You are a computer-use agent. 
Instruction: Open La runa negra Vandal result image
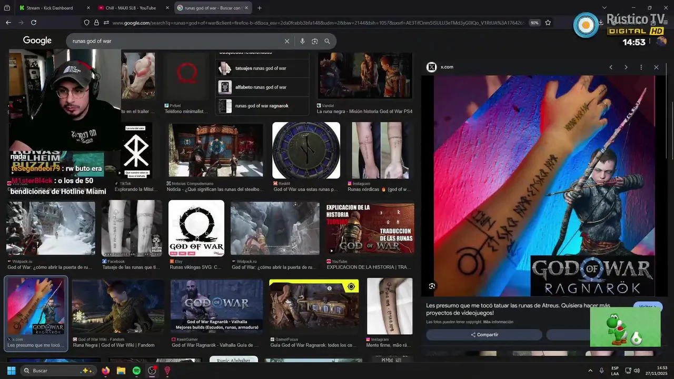pos(365,75)
